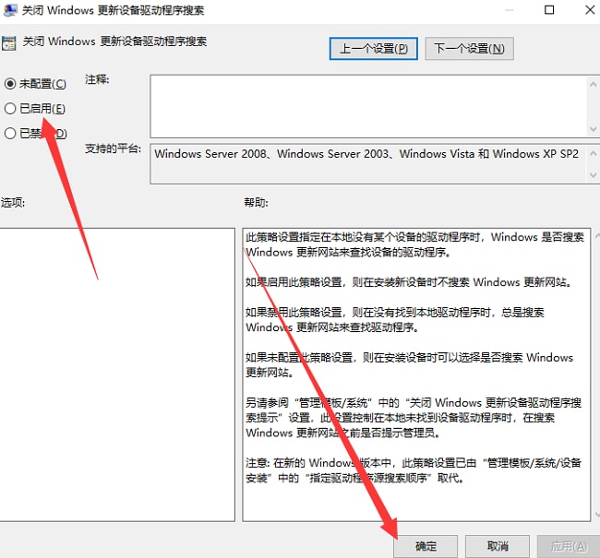This screenshot has width=600, height=558.
Task: Select the 未配置 radio option
Action: click(11, 84)
